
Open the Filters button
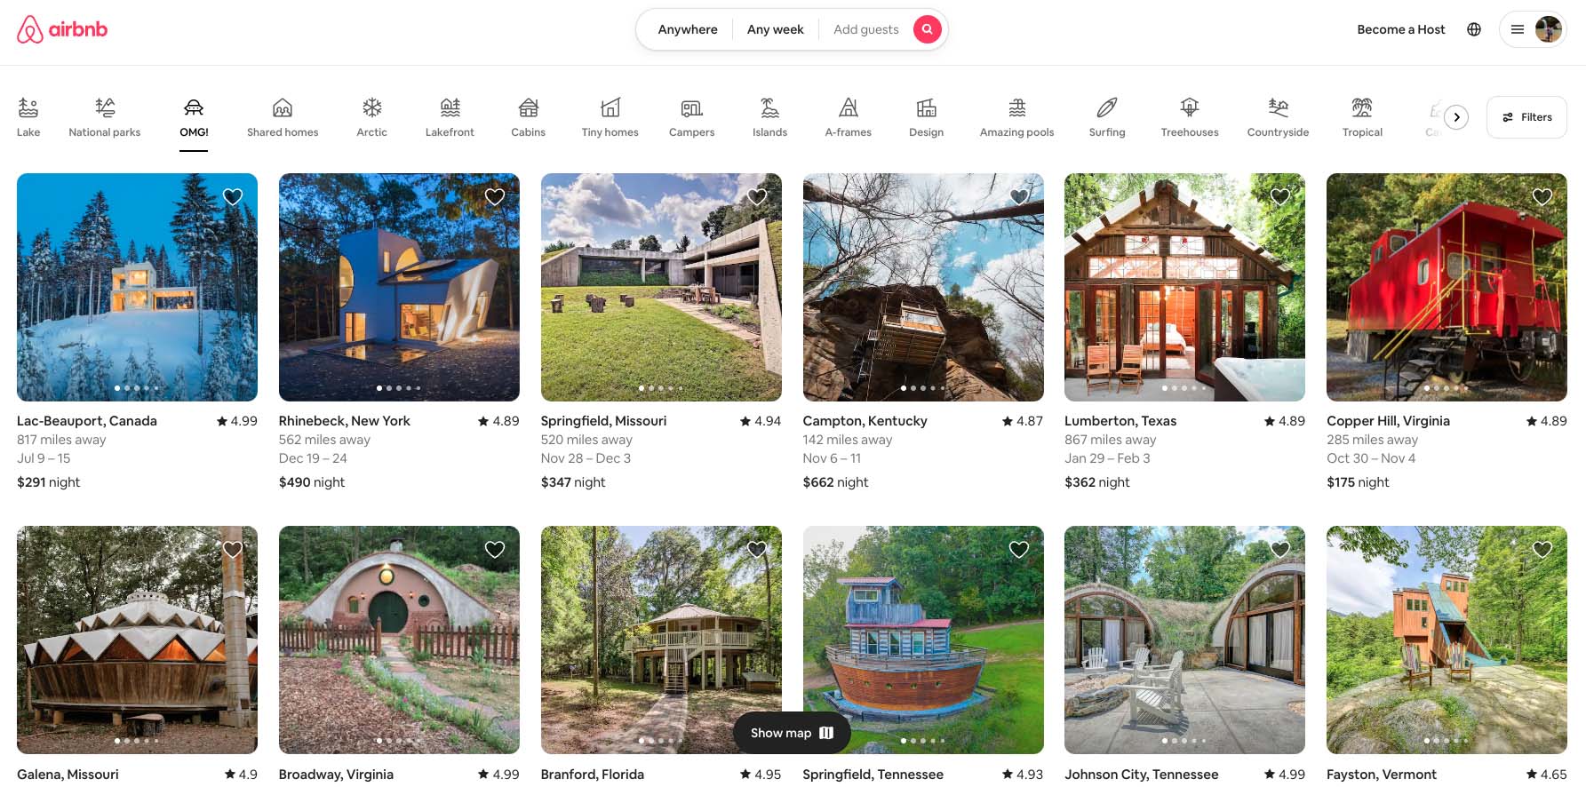tap(1526, 117)
